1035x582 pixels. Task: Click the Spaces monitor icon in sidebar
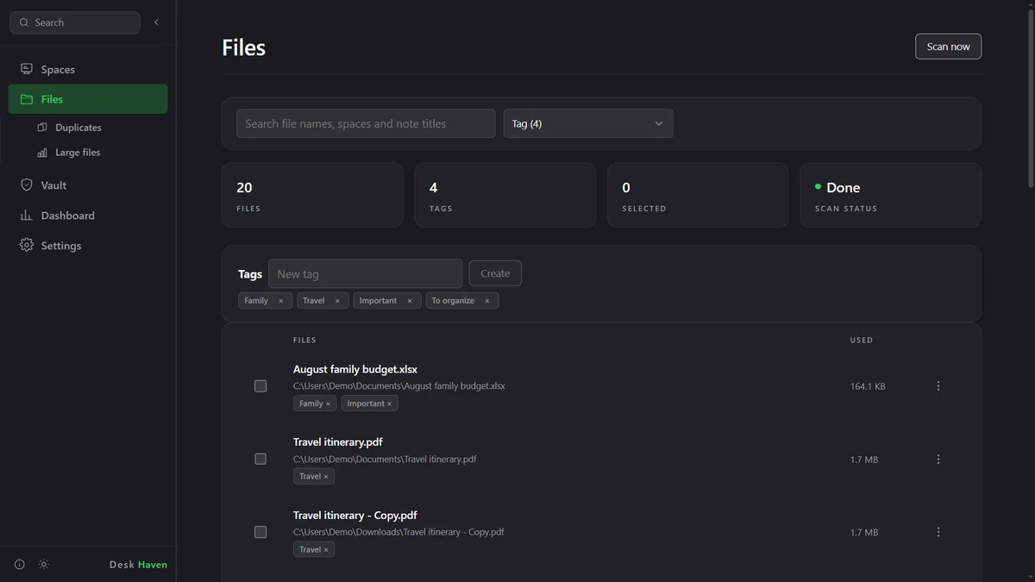[27, 69]
